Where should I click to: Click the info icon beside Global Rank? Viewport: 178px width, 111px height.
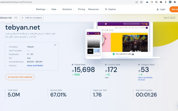tap(73, 65)
